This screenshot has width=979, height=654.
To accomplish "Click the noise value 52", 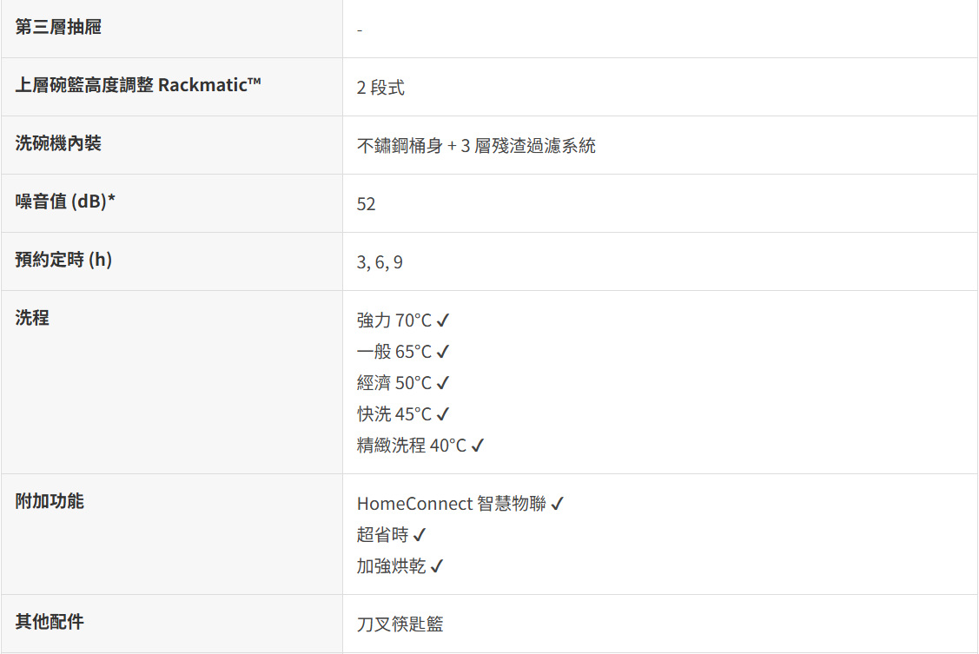I will (x=366, y=204).
